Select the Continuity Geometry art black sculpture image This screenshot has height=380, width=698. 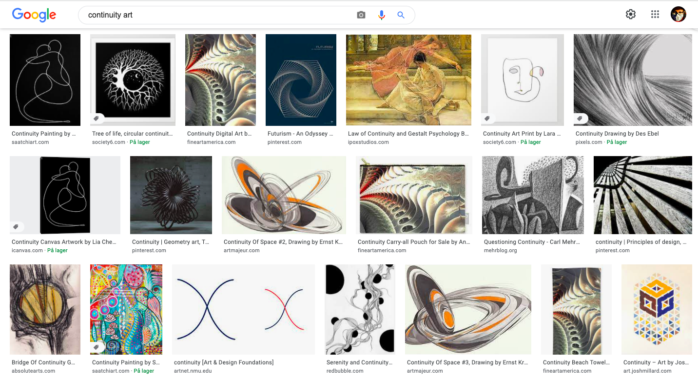pyautogui.click(x=171, y=195)
